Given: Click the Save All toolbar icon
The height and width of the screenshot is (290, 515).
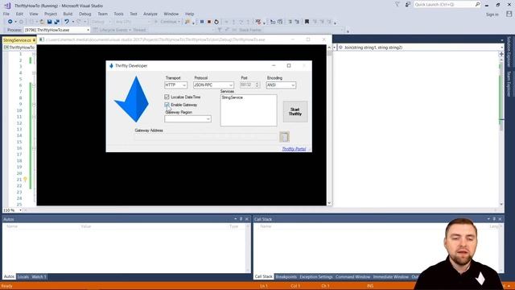Looking at the screenshot, I should tap(57, 22).
